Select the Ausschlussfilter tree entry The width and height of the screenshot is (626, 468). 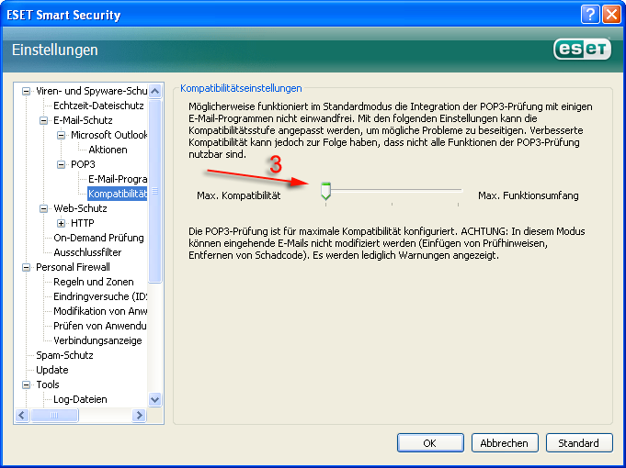87,252
